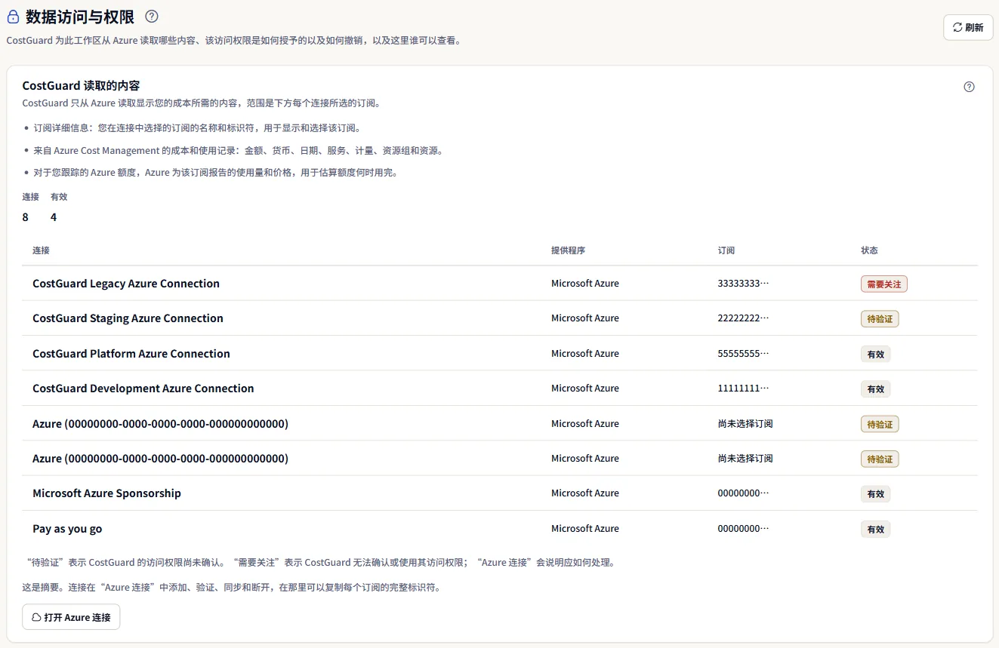Viewport: 999px width, 648px height.
Task: Click the 需要关注 status badge
Action: click(883, 284)
